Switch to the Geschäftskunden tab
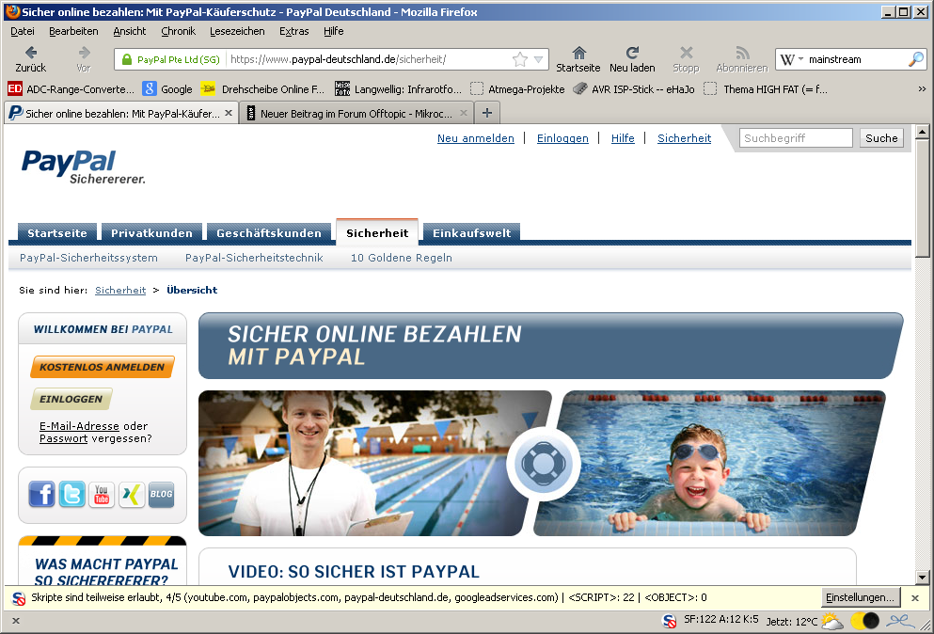934x634 pixels. tap(268, 233)
